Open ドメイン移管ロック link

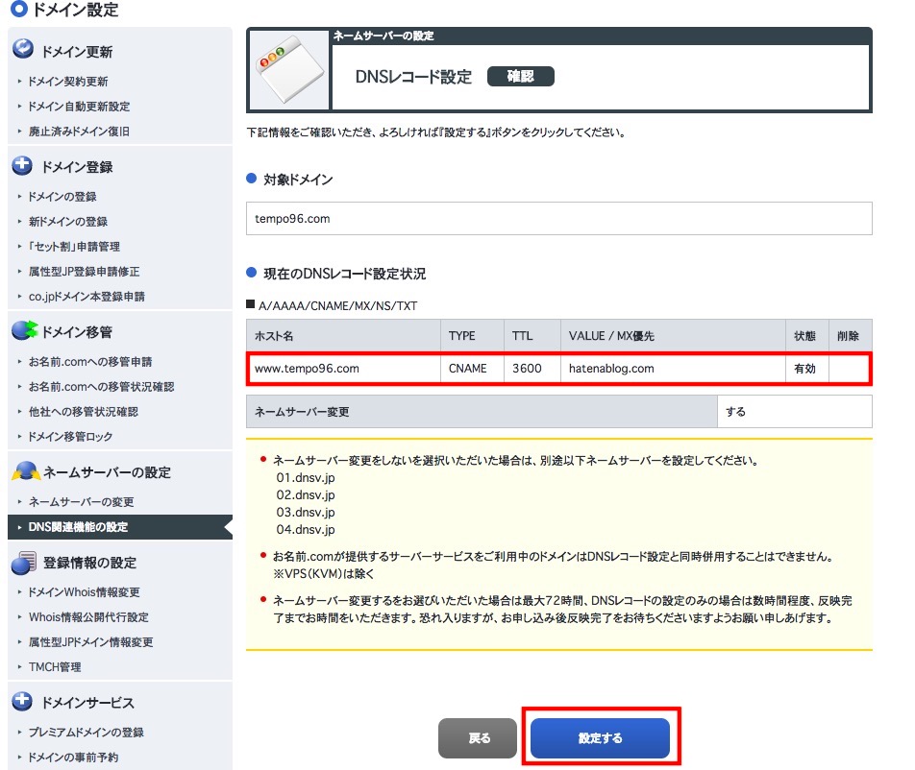70,437
